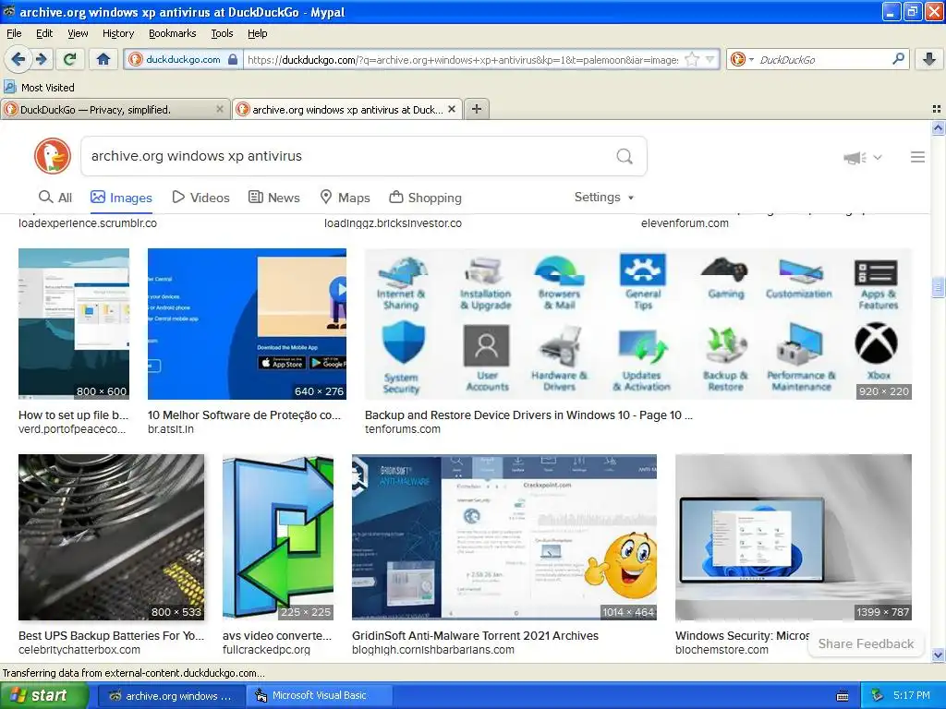946x709 pixels.
Task: Open the list all tabs button
Action: pyautogui.click(x=937, y=109)
